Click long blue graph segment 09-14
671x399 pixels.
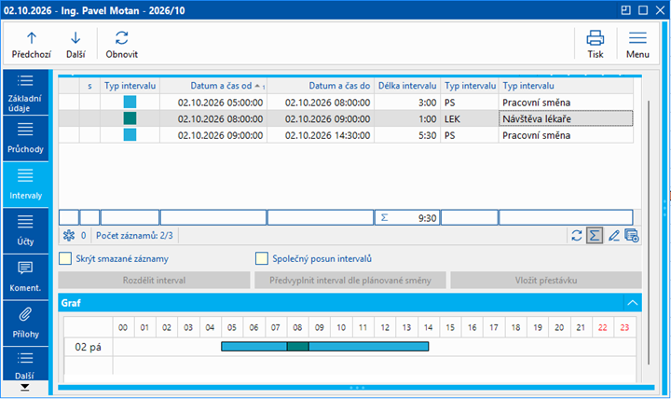pos(368,347)
